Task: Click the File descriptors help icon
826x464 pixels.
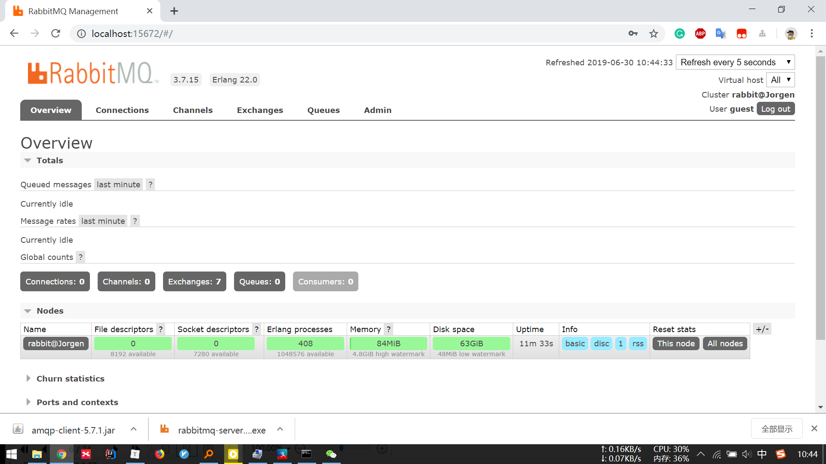Action: tap(160, 330)
